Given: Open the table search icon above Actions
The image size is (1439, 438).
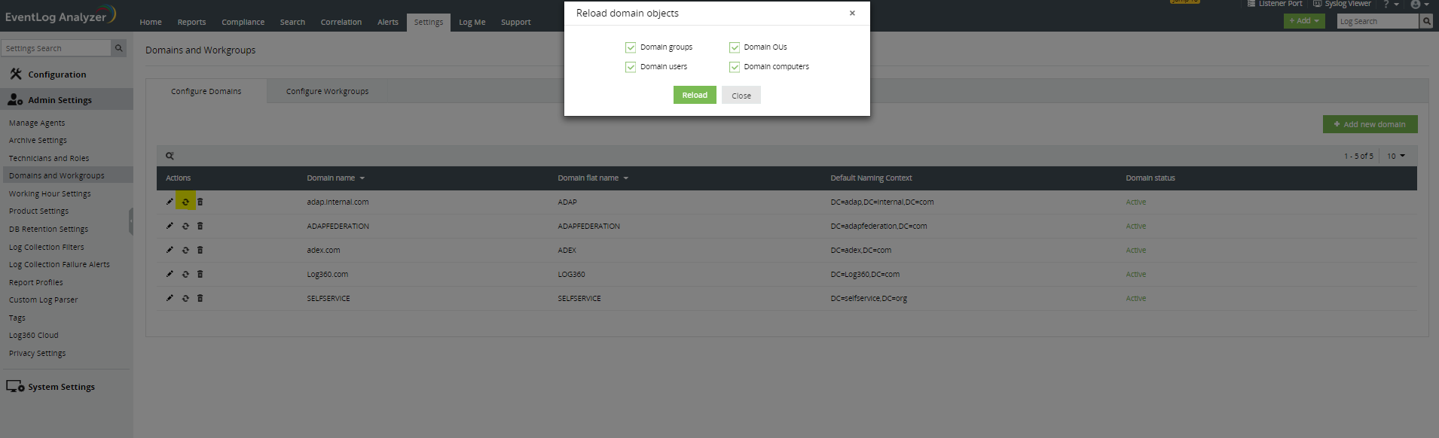Looking at the screenshot, I should click(x=170, y=156).
